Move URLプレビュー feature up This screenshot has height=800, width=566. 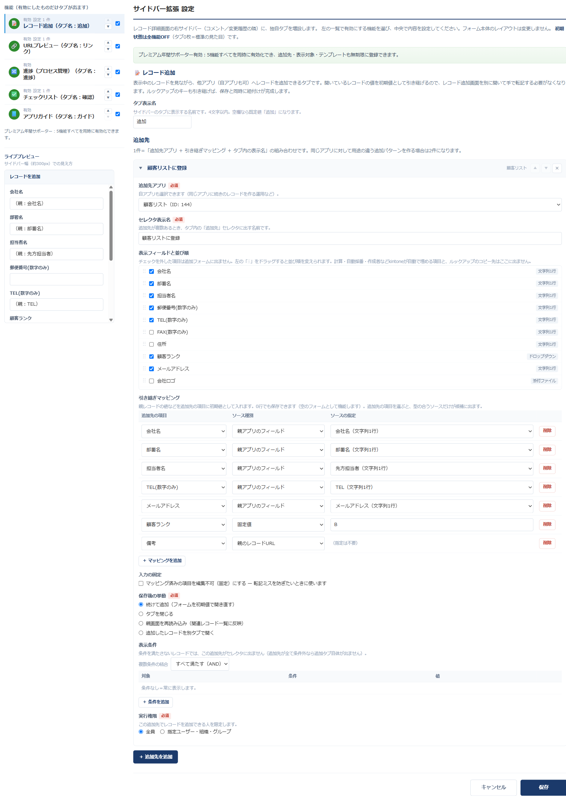[x=108, y=43]
